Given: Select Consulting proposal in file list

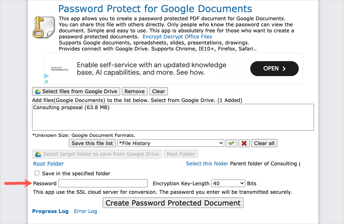Looking at the screenshot, I should coord(71,107).
